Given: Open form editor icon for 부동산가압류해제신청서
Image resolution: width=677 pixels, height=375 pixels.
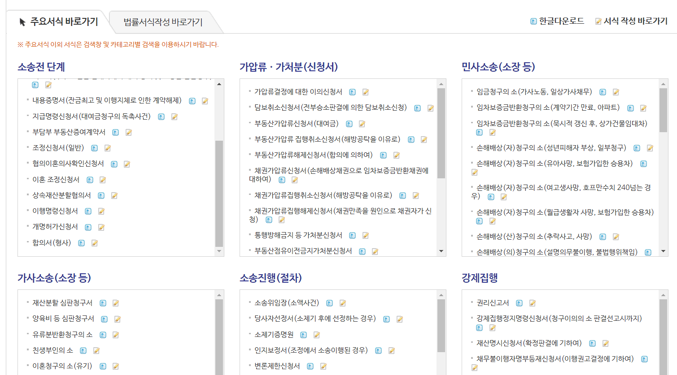Looking at the screenshot, I should pos(396,155).
